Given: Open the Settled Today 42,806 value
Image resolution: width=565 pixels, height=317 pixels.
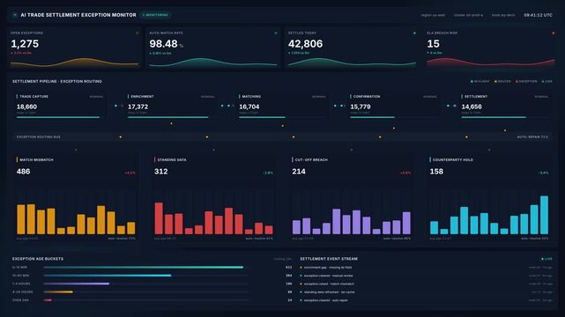Looking at the screenshot, I should click(305, 44).
